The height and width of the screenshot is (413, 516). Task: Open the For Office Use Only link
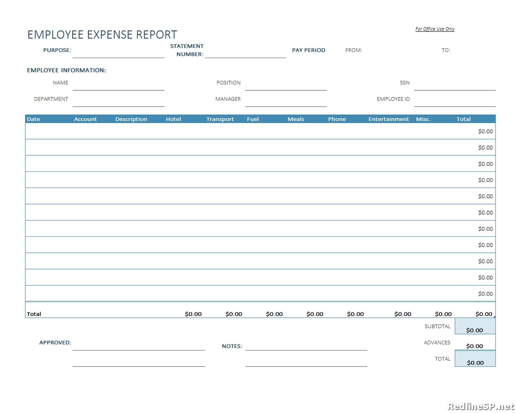coord(435,29)
